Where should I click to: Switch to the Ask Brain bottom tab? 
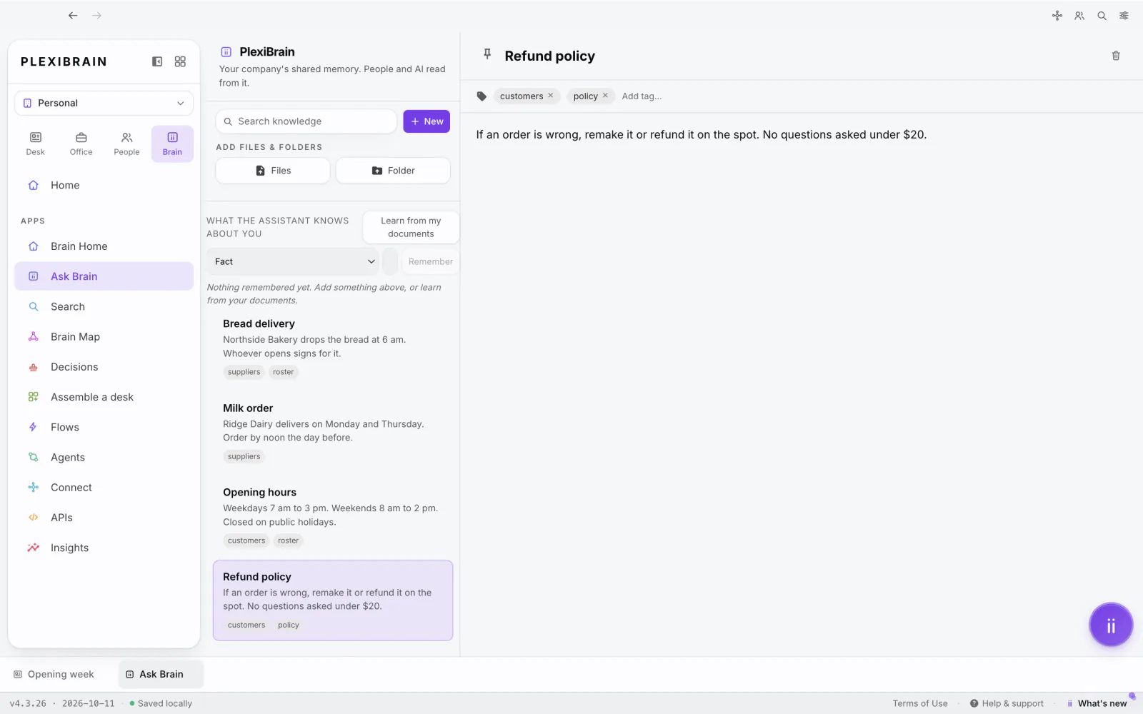pos(161,674)
